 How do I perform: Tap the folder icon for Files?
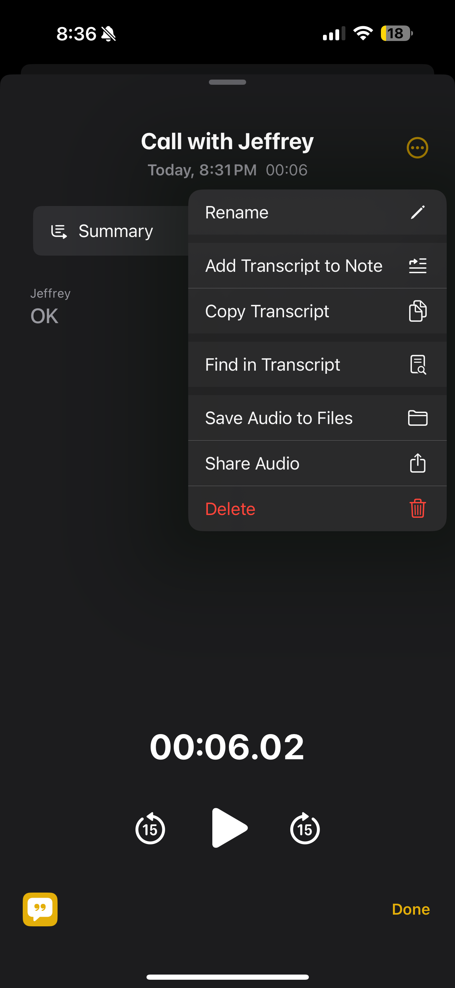pos(417,418)
